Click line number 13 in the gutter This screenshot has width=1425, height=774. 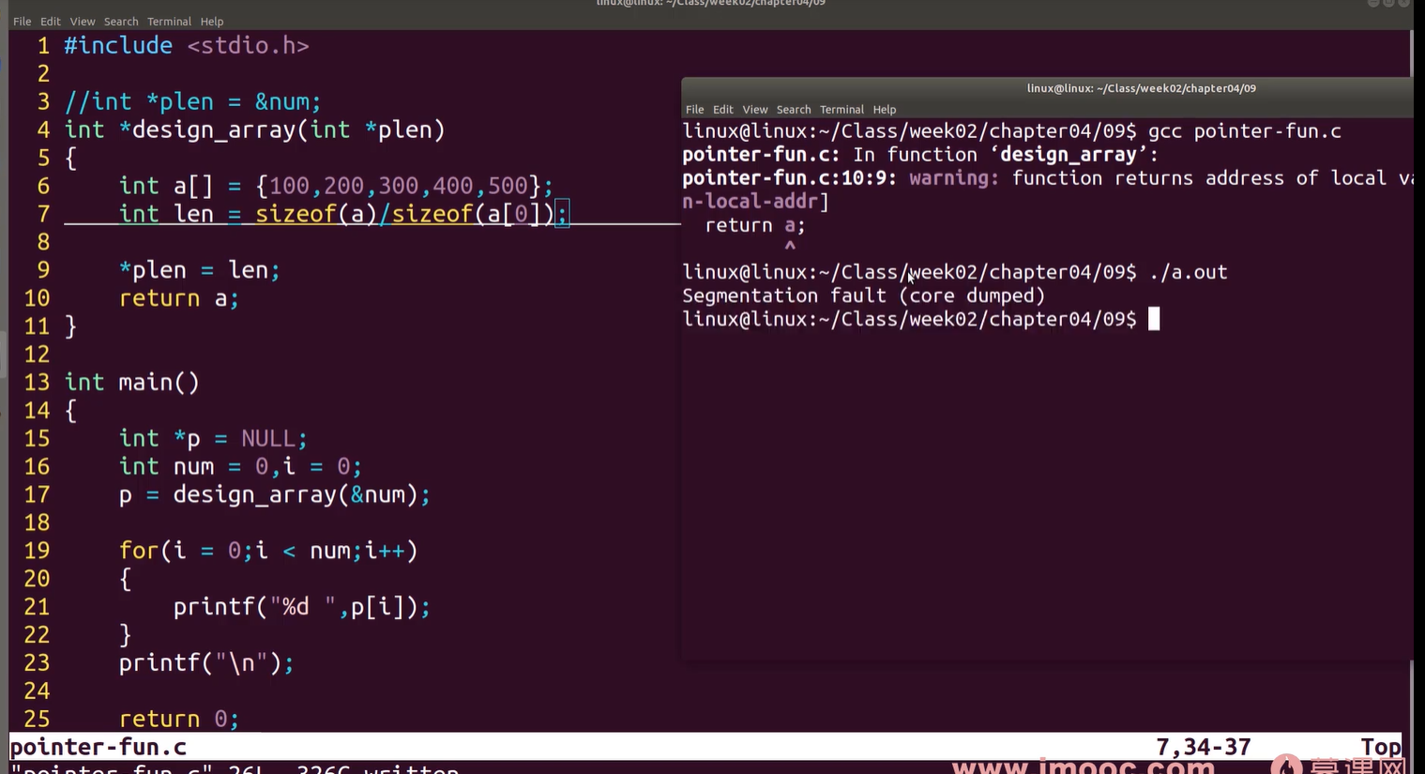(37, 382)
